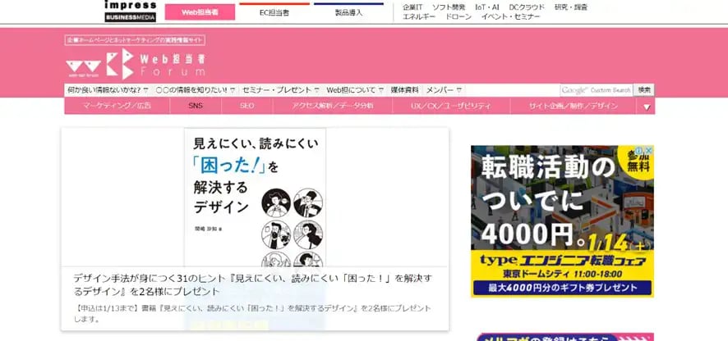Go to the エネルギー link
This screenshot has width=728, height=341.
[419, 16]
